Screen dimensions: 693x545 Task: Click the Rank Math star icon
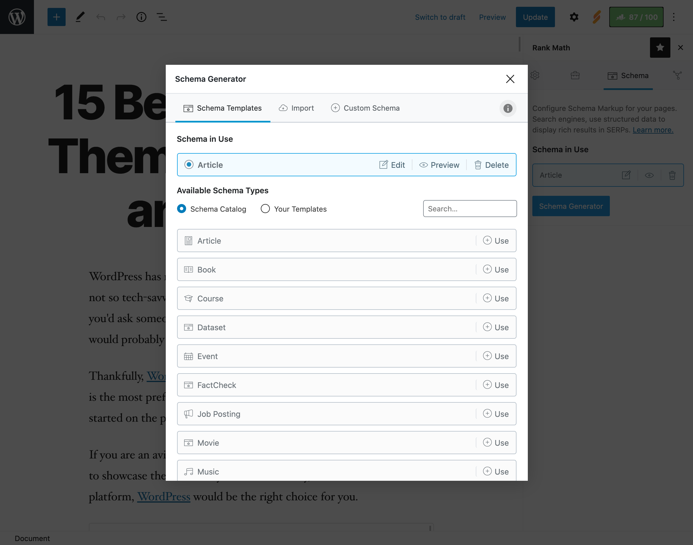tap(660, 47)
